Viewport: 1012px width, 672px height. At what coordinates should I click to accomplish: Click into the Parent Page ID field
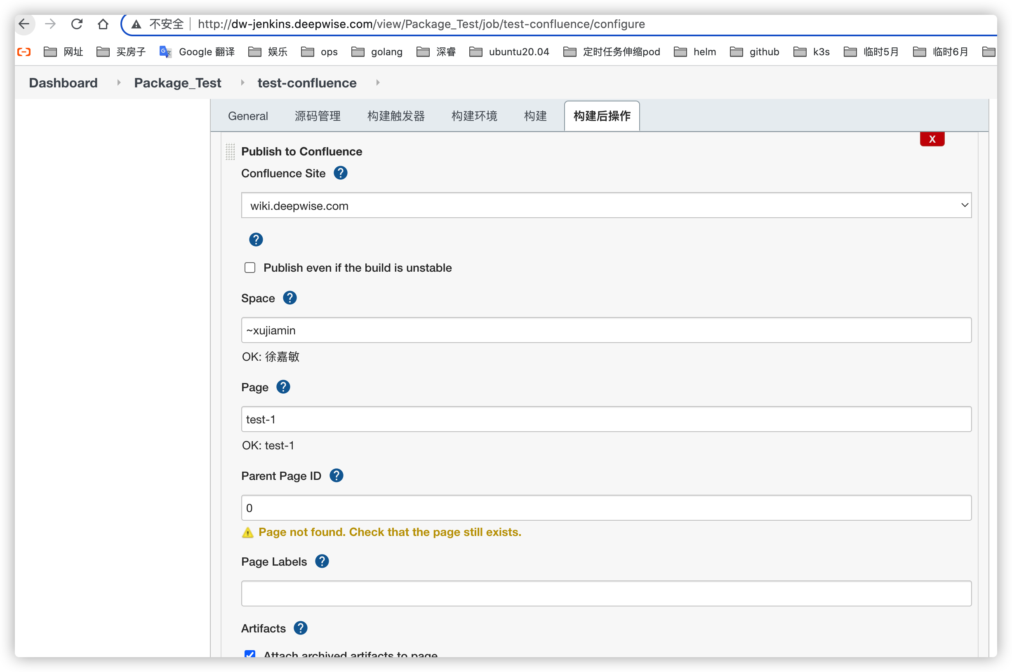pos(606,508)
